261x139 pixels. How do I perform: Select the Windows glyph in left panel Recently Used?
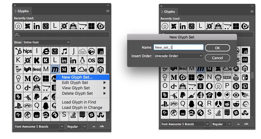(x=91, y=26)
